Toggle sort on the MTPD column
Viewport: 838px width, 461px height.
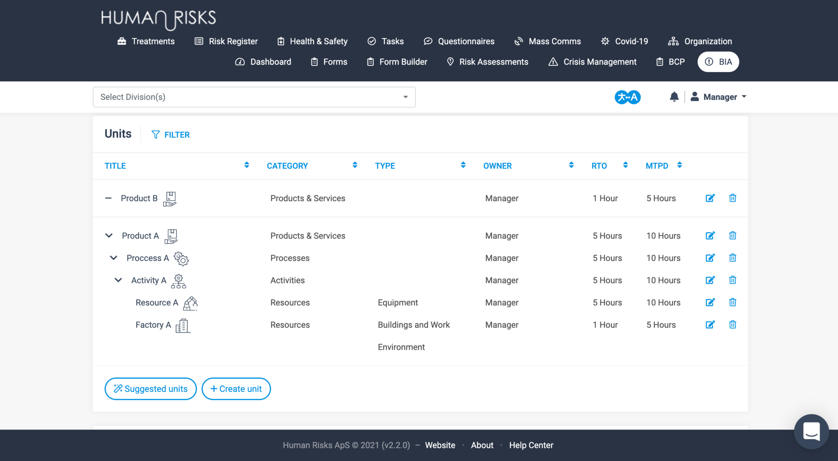click(679, 165)
